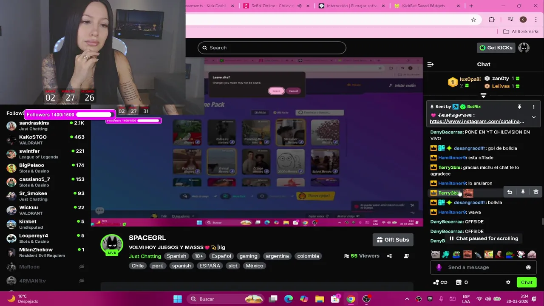544x306 pixels.
Task: Open weather widget showing 16°C Despejado
Action: pyautogui.click(x=23, y=299)
